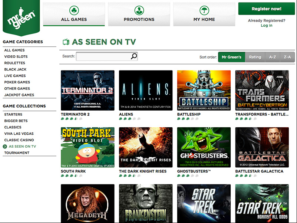
Task: Select Poker Games category
Action: pos(17,82)
